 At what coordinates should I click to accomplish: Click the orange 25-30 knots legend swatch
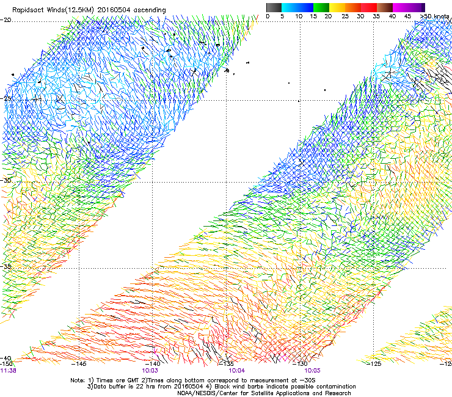(353, 7)
